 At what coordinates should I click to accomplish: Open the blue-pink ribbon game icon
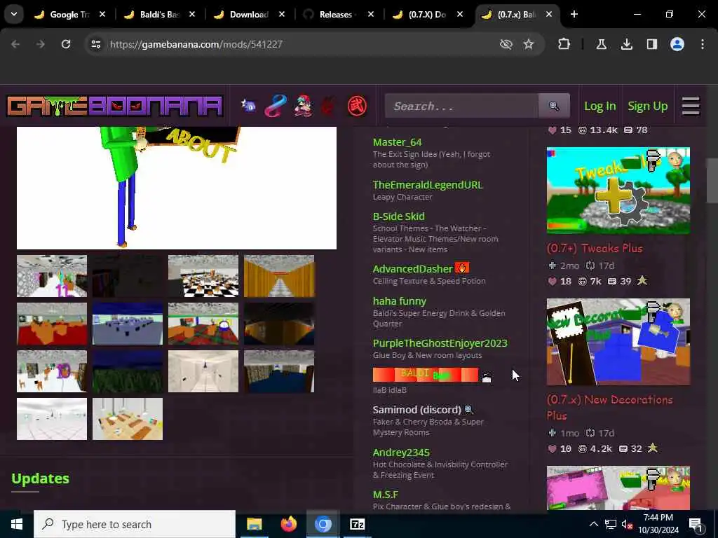[x=275, y=106]
